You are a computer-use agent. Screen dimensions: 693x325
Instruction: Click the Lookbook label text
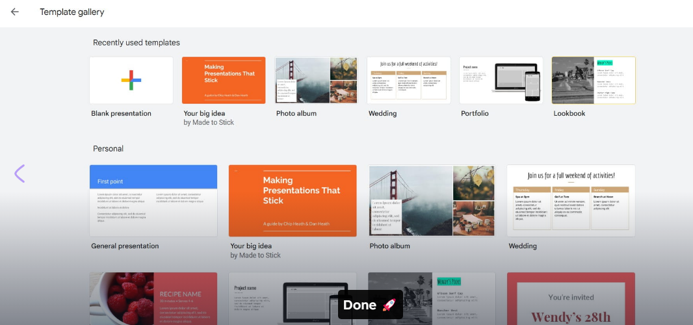(x=569, y=113)
